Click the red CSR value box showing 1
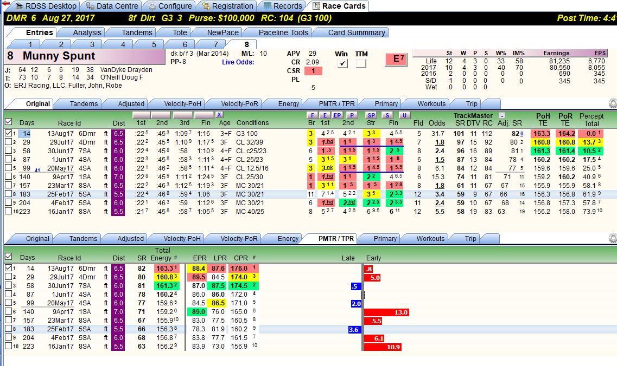The image size is (617, 366). [313, 71]
